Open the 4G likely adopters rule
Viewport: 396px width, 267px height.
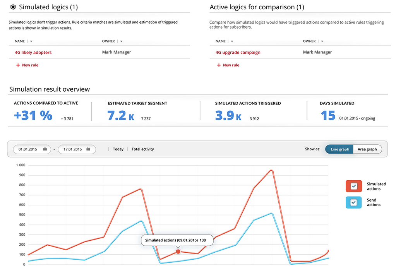[x=33, y=53]
